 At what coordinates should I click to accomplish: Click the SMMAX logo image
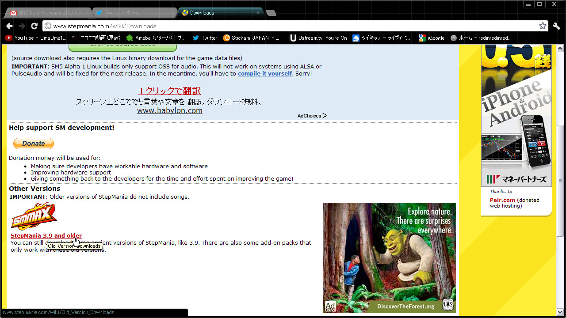point(34,216)
